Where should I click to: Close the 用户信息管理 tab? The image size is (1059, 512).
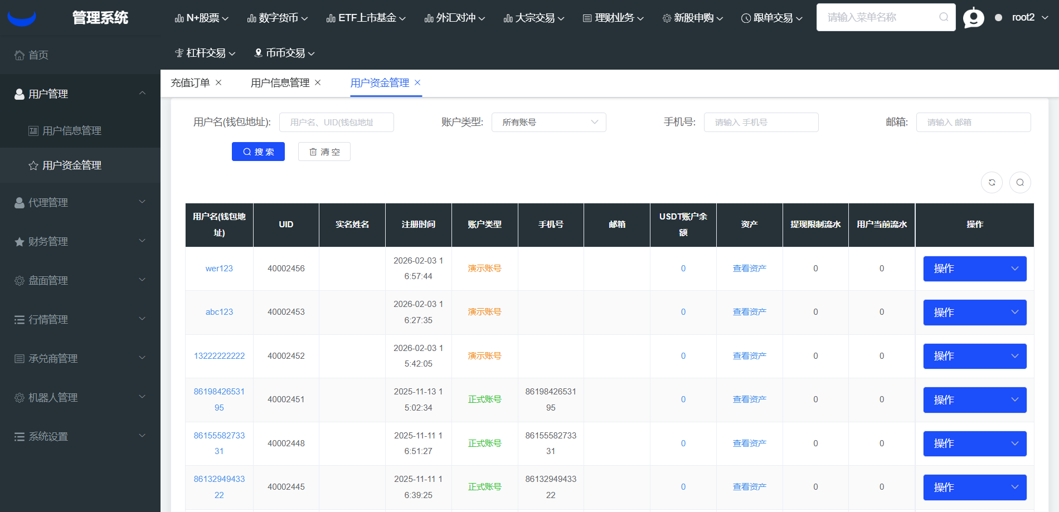[x=318, y=82]
